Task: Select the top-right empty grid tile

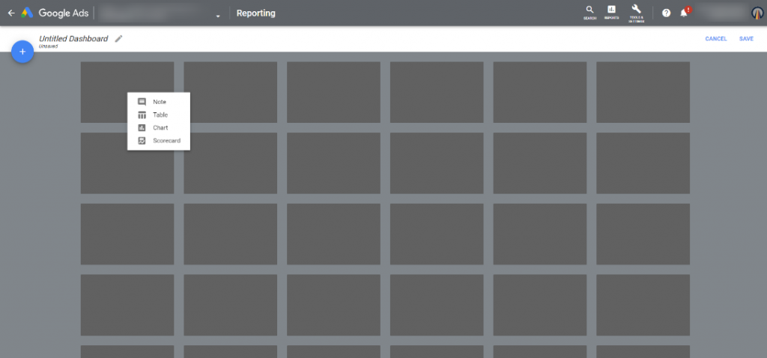Action: coord(643,92)
